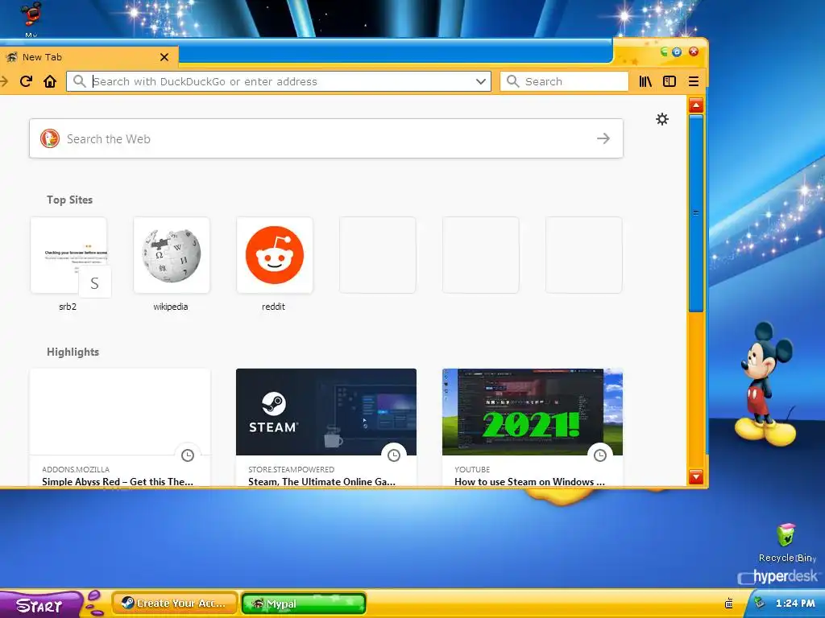Viewport: 825px width, 618px height.
Task: Open the Steam store highlight thumbnail
Action: [326, 412]
